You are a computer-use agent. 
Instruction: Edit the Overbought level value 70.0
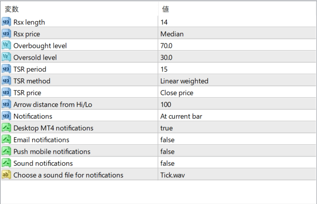coord(237,46)
